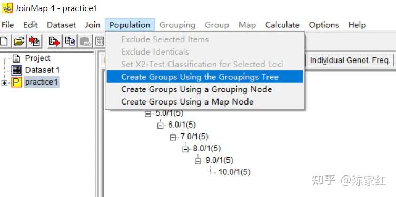Collapse the 7.0/1(5) grouping node

tap(173, 138)
